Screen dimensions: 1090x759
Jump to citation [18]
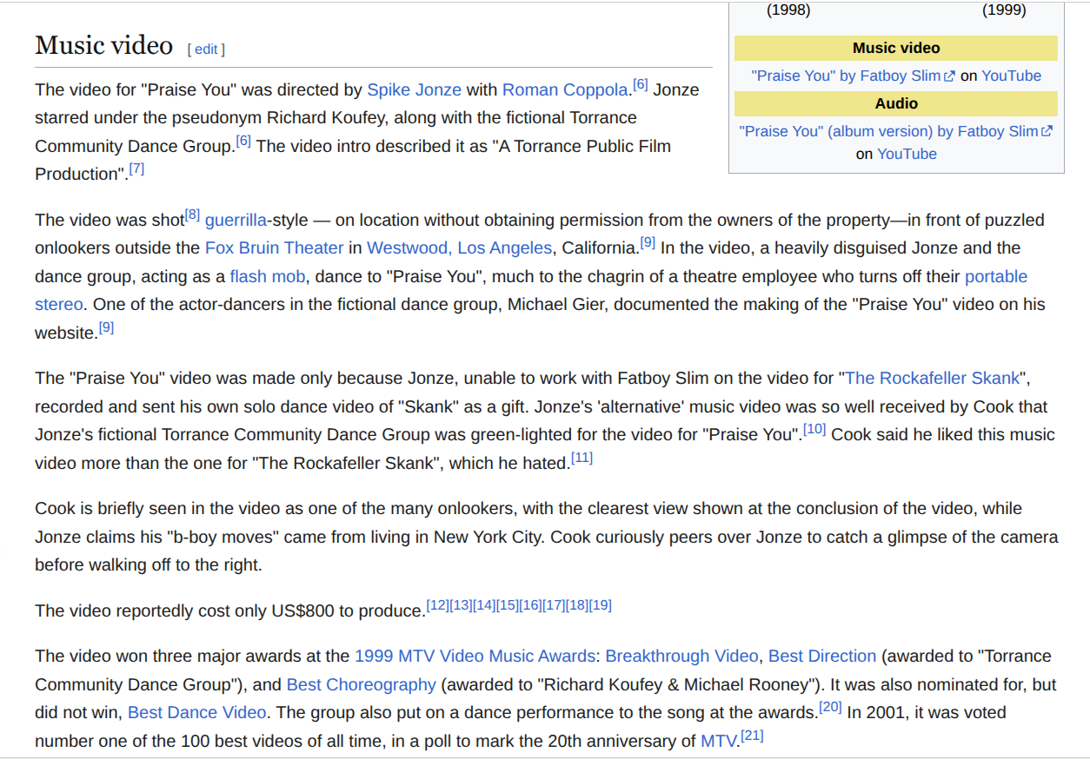pos(576,605)
